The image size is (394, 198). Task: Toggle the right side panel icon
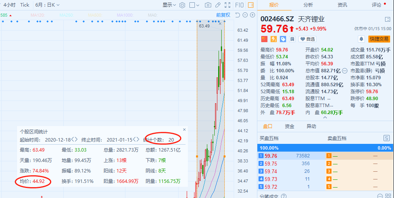click(x=250, y=5)
